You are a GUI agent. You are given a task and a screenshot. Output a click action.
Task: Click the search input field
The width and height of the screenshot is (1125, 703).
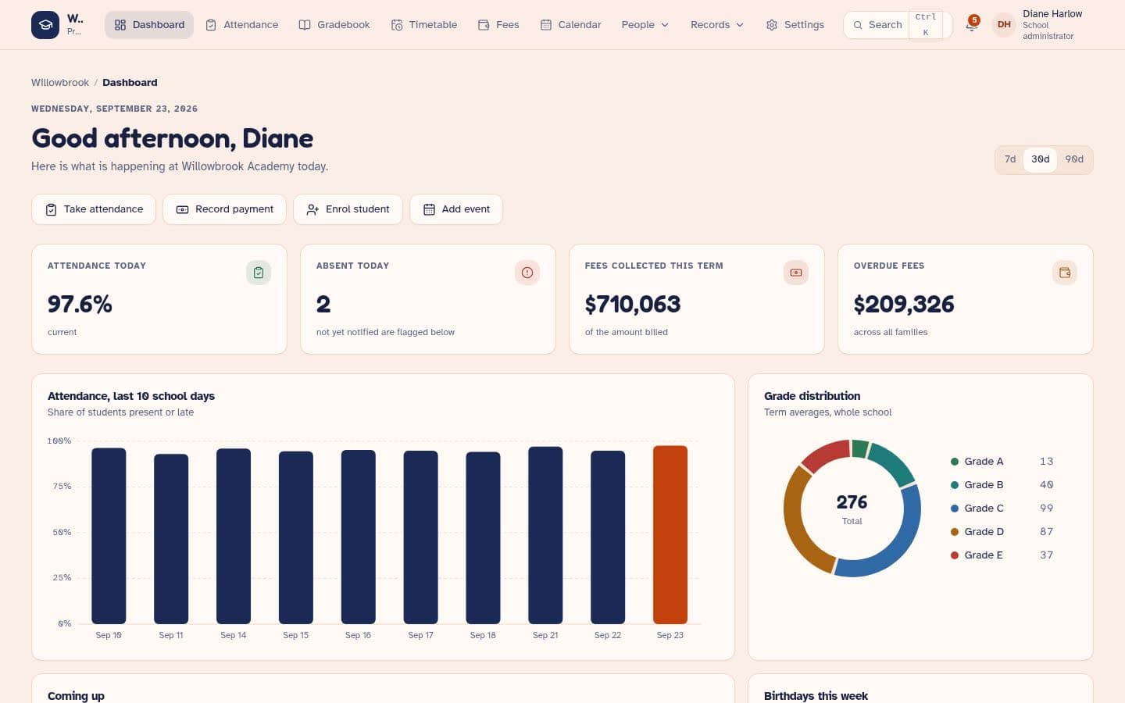(898, 25)
